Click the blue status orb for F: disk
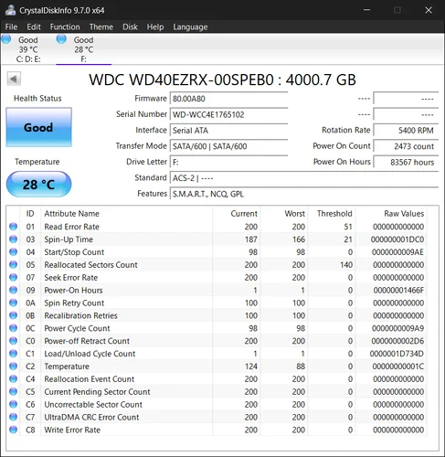This screenshot has height=457, width=445. (x=61, y=39)
